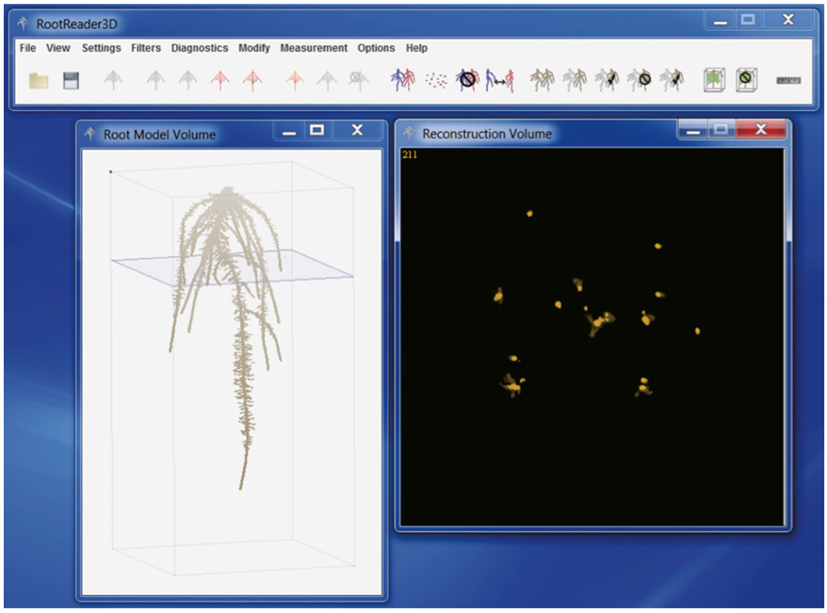The width and height of the screenshot is (827, 613).
Task: Open the Filters menu
Action: pyautogui.click(x=146, y=48)
